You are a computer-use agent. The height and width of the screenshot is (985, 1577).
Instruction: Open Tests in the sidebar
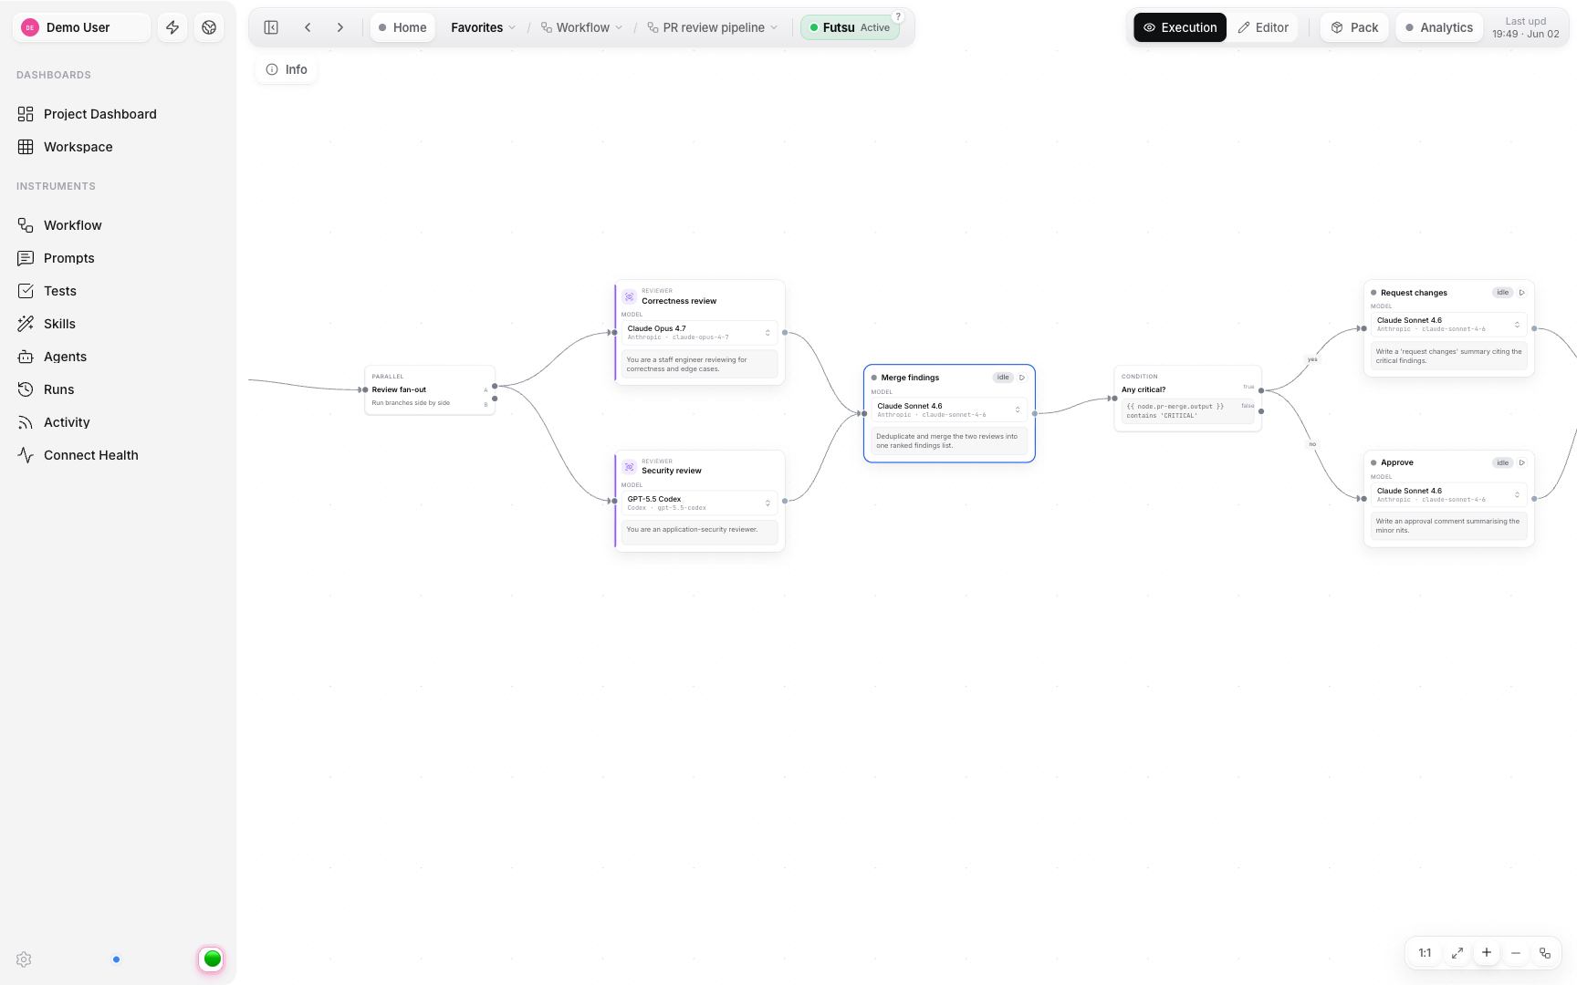point(118,291)
